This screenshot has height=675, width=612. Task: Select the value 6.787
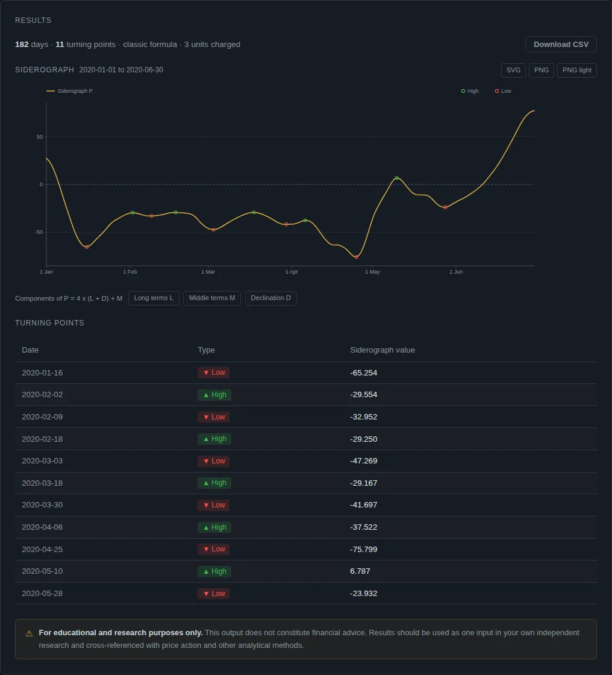coord(360,571)
